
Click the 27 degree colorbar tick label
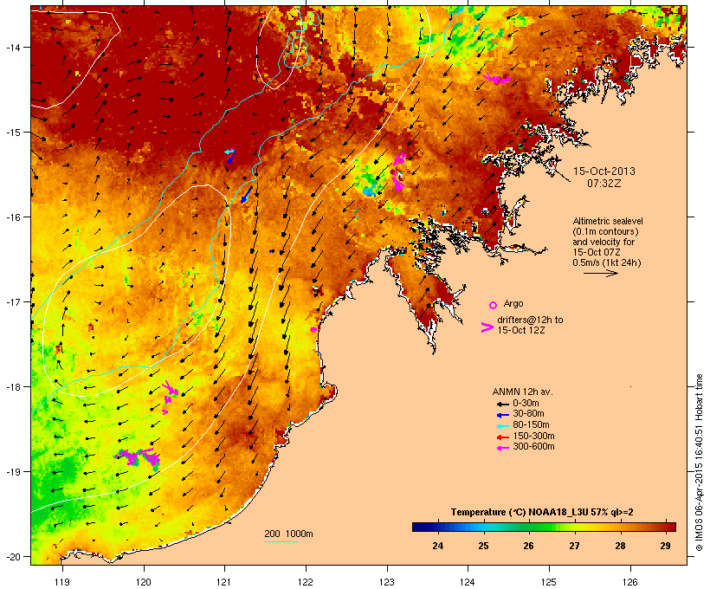(x=574, y=546)
